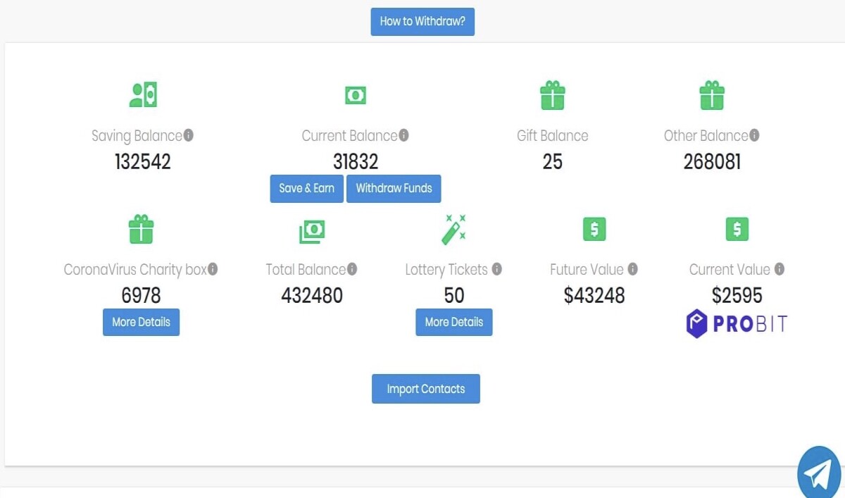Image resolution: width=845 pixels, height=498 pixels.
Task: Click the Current Balance label text
Action: coord(350,136)
